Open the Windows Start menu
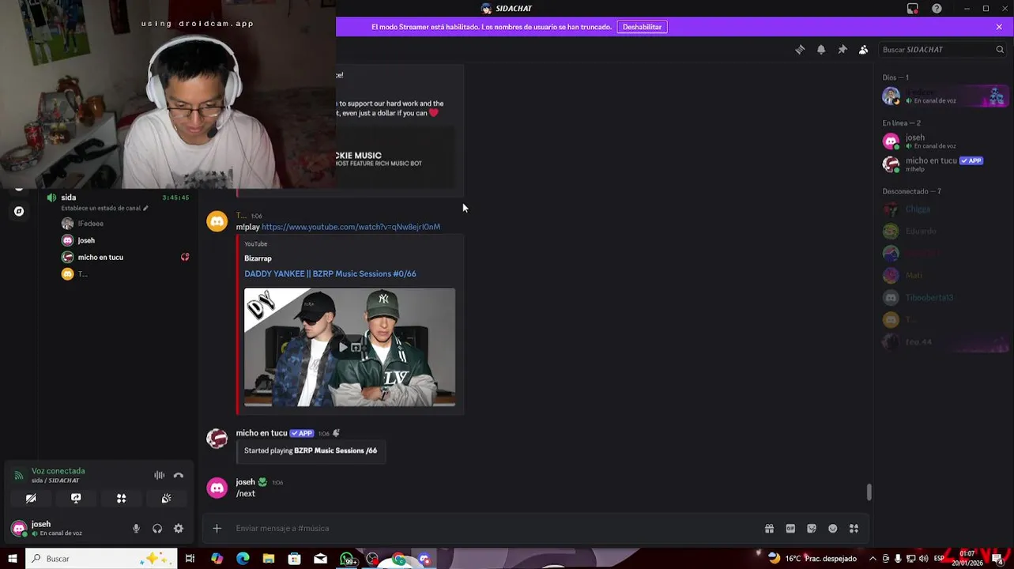Screen dimensions: 1014x569 pos(13,559)
